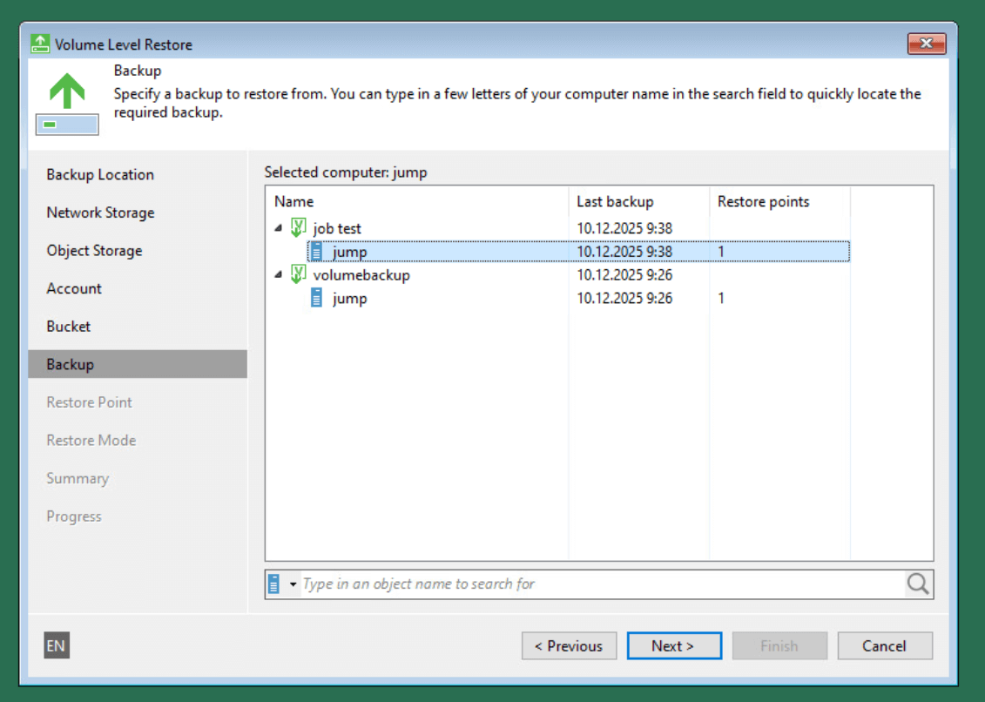The image size is (985, 702).
Task: Click the volumebackup job icon
Action: tap(298, 275)
